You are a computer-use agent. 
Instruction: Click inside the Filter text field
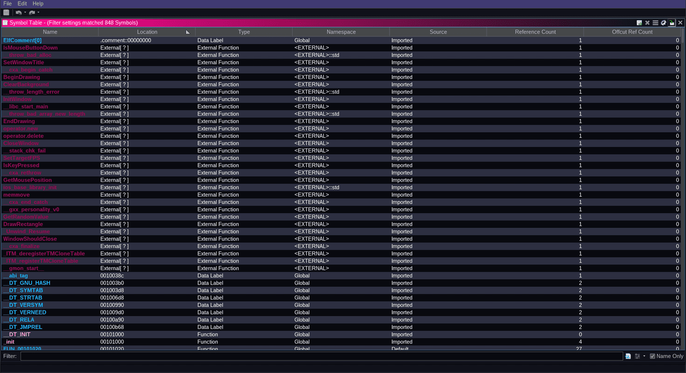(x=322, y=356)
